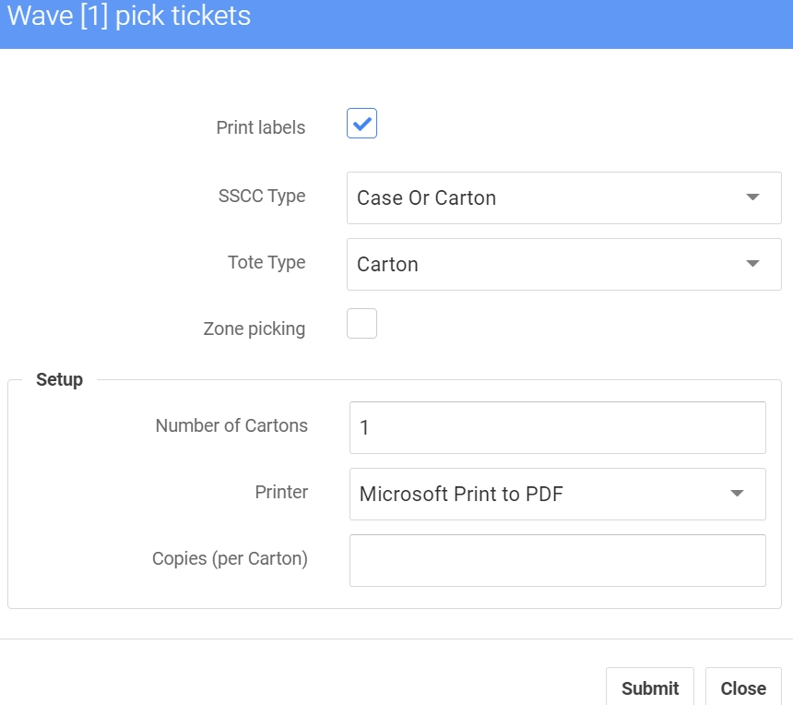Submit the pick tickets form
793x705 pixels.
650,688
